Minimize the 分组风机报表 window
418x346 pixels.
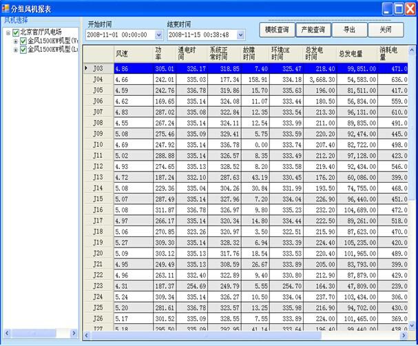[387, 9]
